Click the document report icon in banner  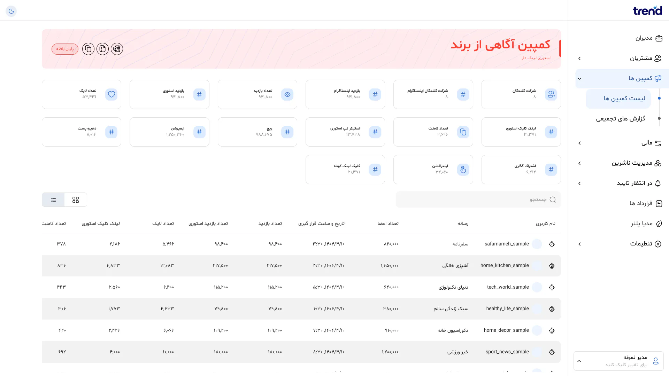(x=102, y=49)
